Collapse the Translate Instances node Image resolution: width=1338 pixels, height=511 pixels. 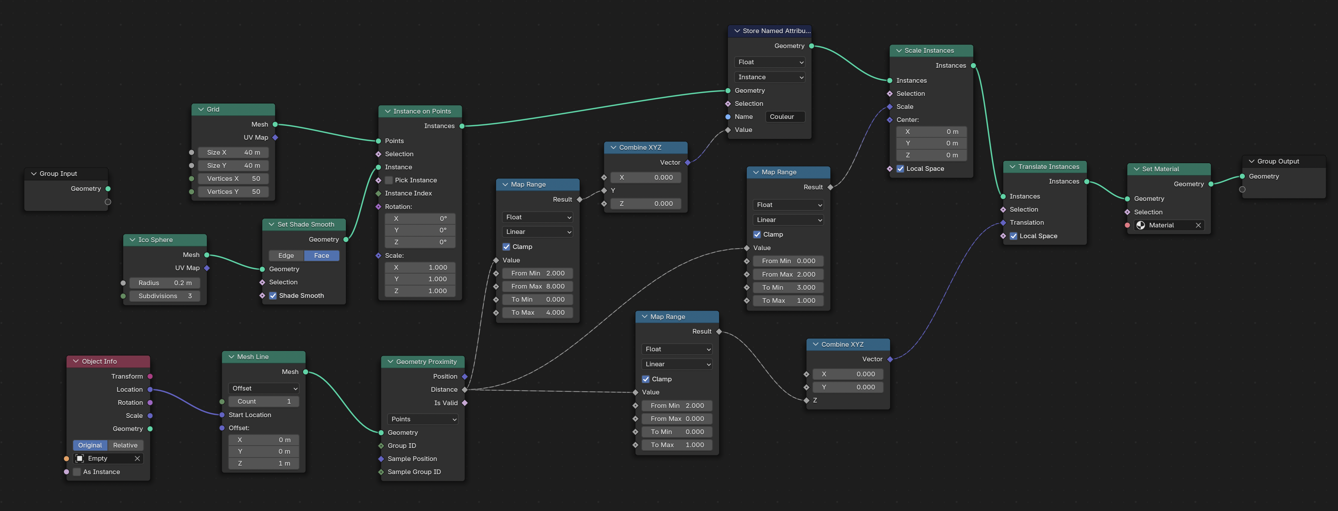tap(1012, 167)
